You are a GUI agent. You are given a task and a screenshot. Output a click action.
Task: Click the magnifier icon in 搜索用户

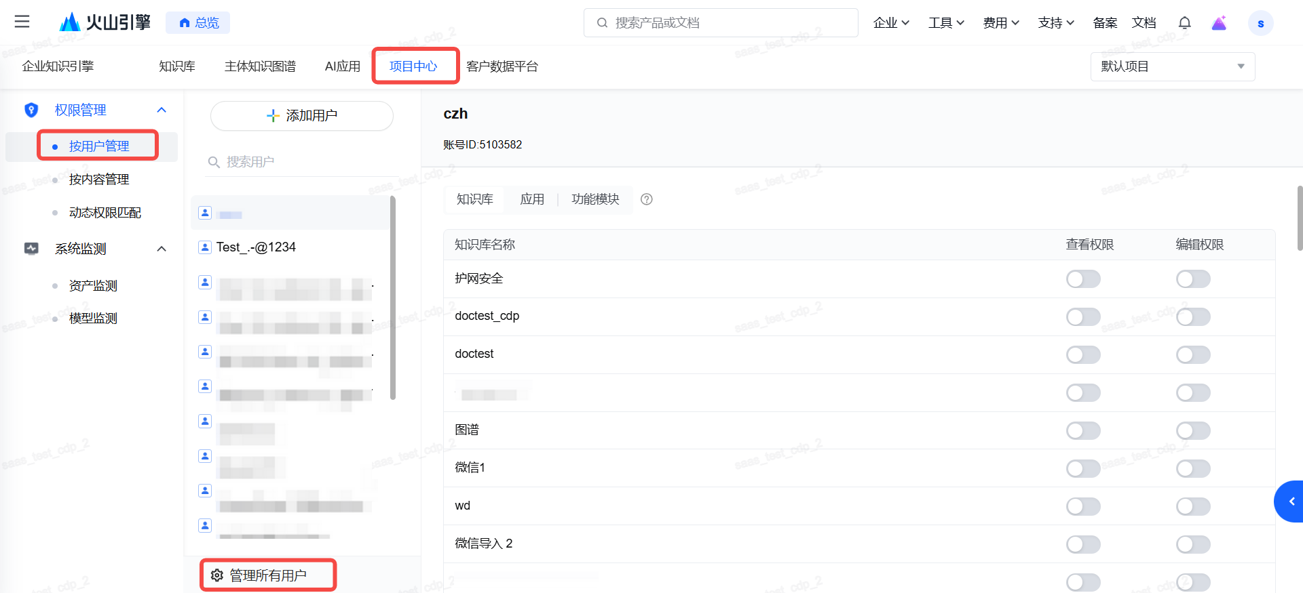pos(214,162)
